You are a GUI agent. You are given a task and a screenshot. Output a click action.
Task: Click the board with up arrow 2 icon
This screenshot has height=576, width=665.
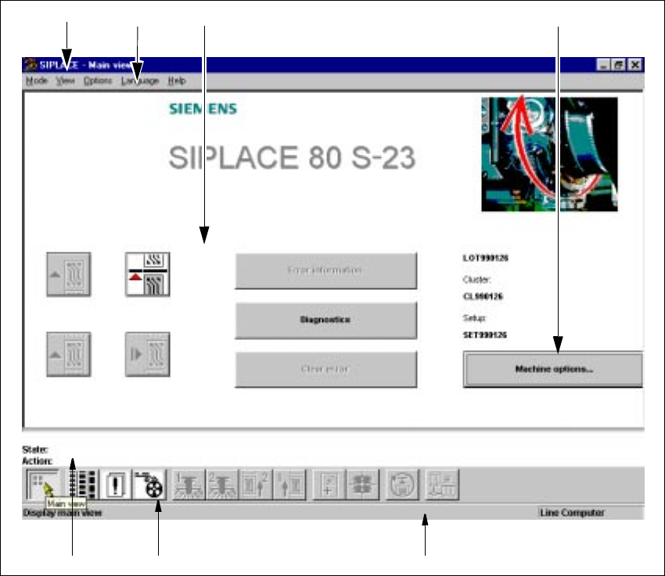click(x=255, y=485)
